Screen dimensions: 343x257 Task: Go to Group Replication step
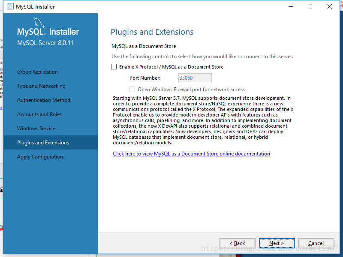tap(37, 72)
